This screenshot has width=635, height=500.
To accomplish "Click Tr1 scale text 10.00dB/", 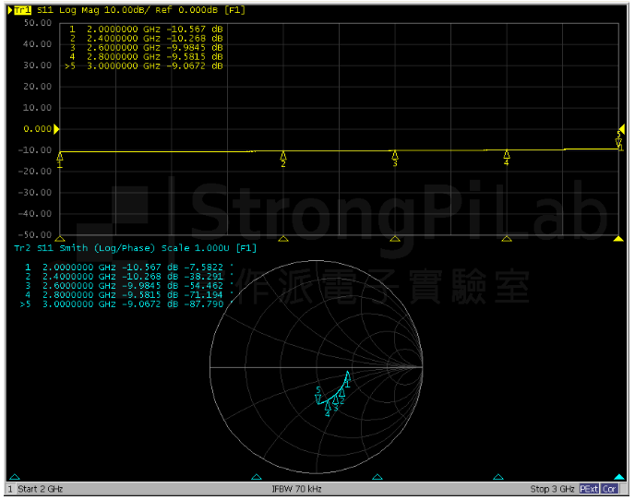I will point(127,10).
